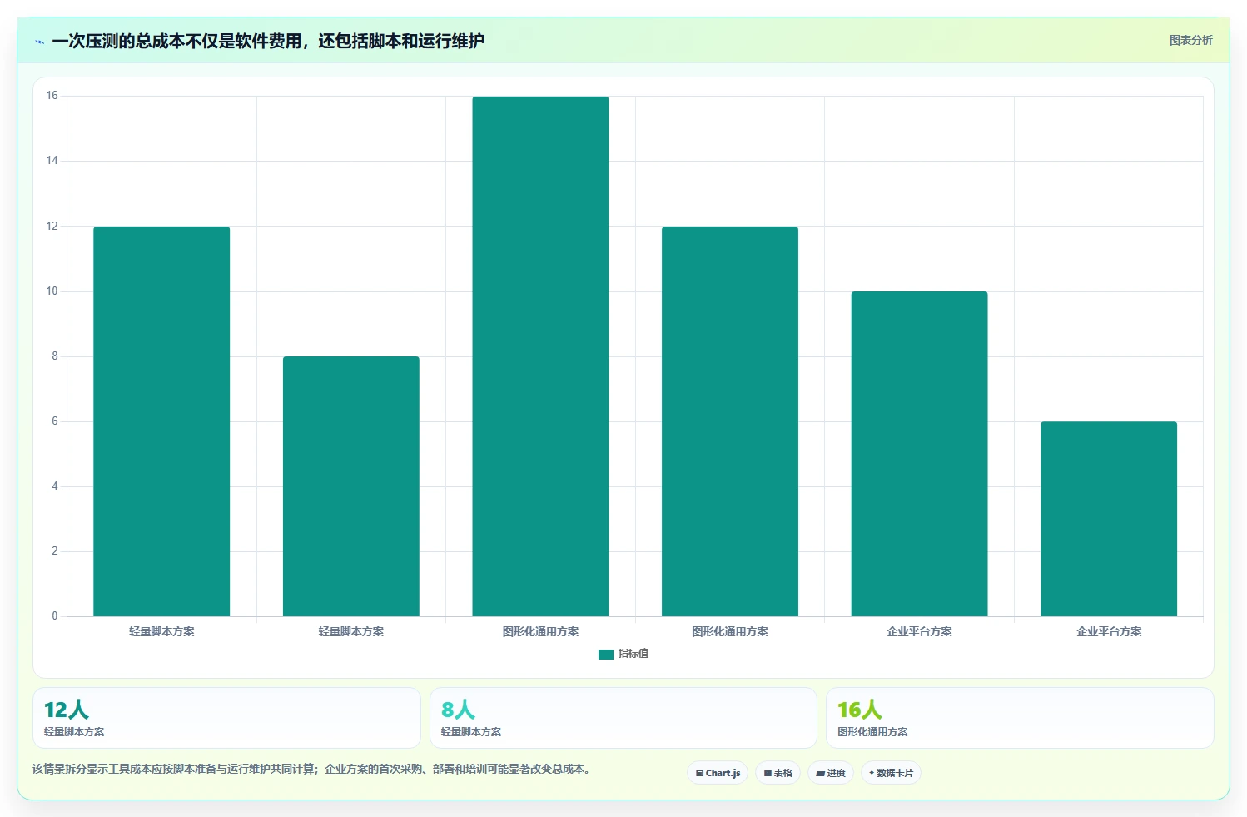Open the Chart.js chip

718,773
